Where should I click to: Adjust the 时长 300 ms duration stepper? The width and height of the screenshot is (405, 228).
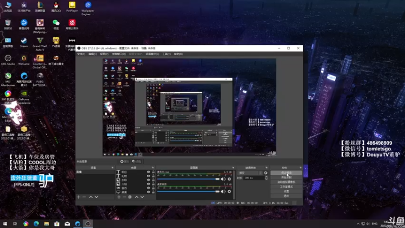266,178
